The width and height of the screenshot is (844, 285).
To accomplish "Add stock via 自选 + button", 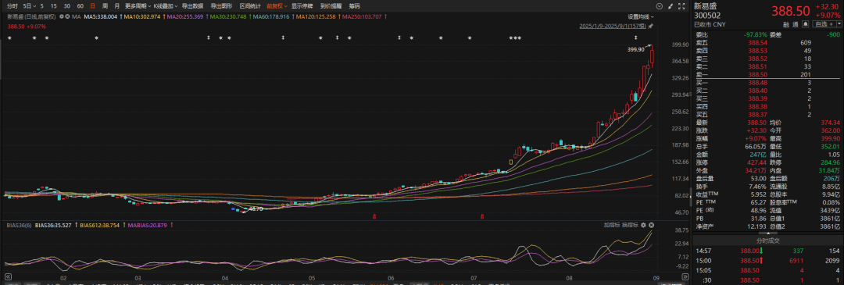I will coord(824,23).
